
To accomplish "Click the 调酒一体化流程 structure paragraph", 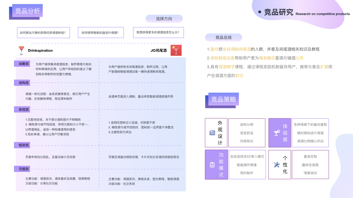I will (58, 96).
